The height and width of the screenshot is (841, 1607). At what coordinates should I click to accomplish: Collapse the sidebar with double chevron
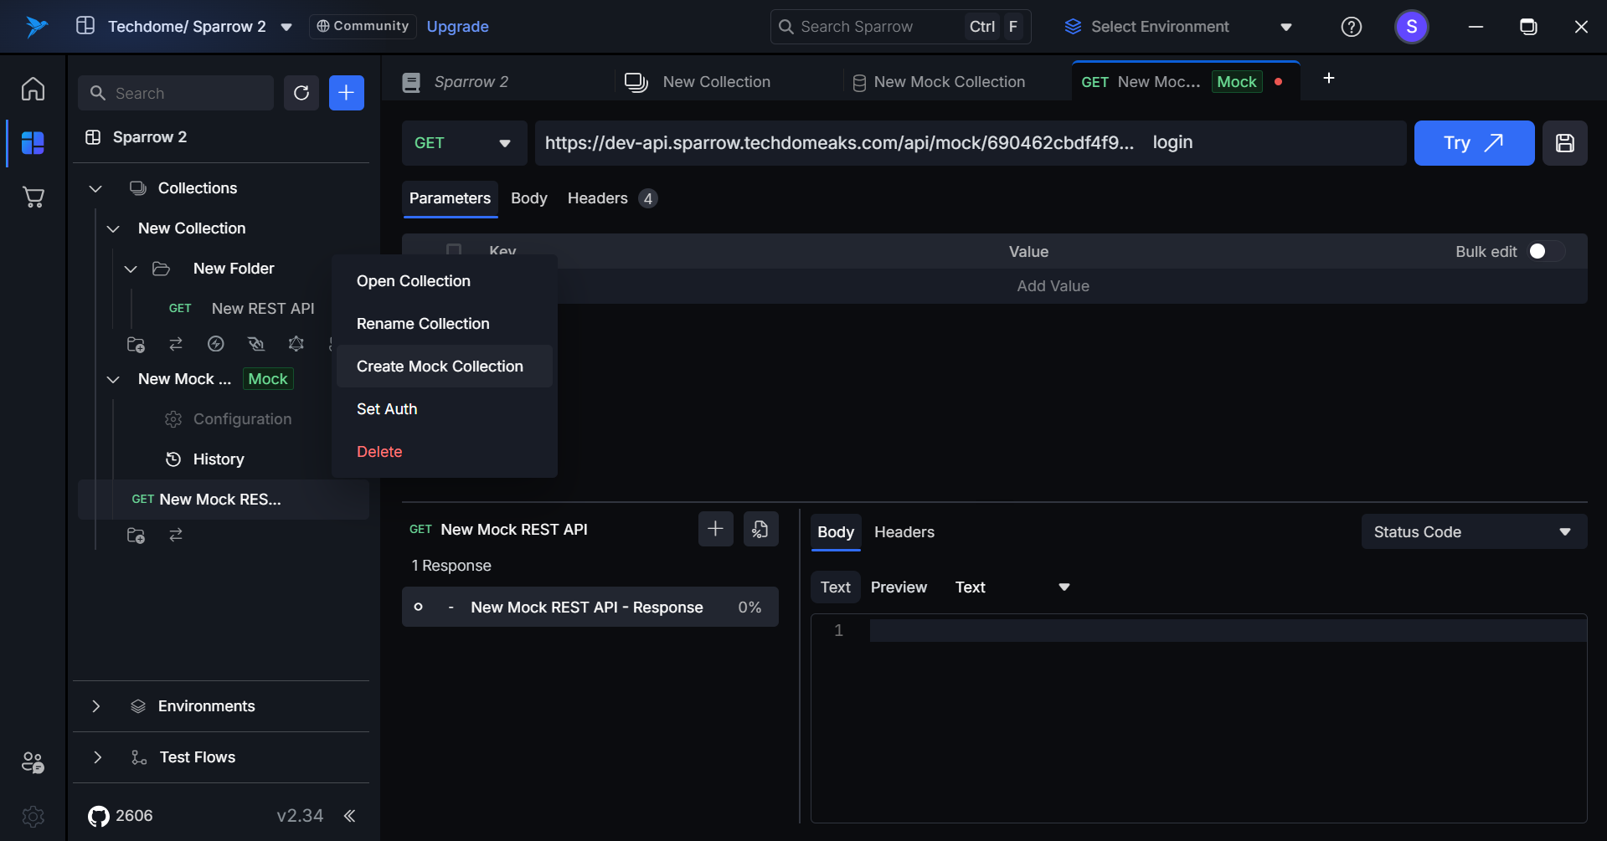(x=349, y=816)
